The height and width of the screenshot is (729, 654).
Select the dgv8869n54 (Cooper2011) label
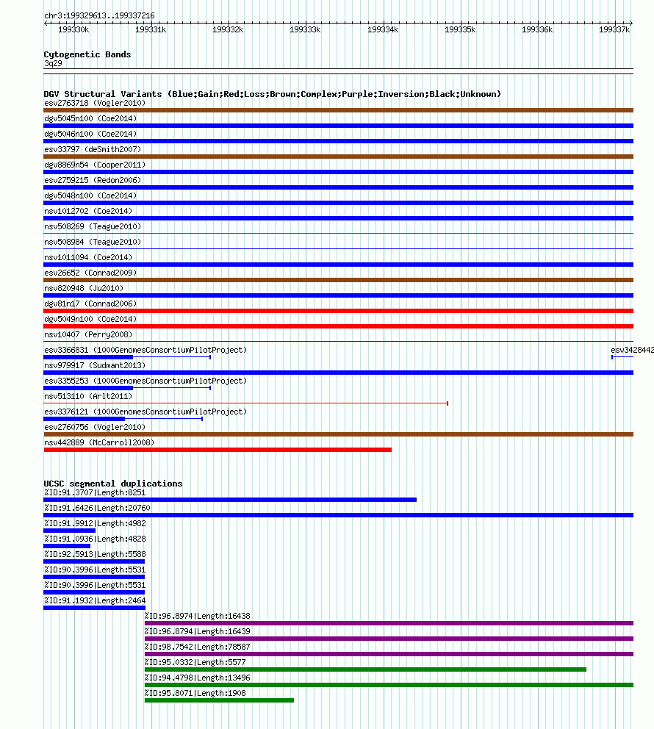tap(95, 165)
